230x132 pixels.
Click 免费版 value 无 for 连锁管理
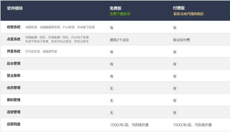(112, 113)
